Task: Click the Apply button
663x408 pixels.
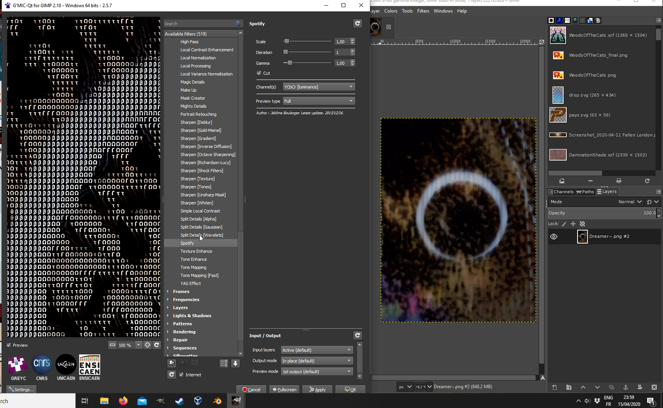Action: 317,389
